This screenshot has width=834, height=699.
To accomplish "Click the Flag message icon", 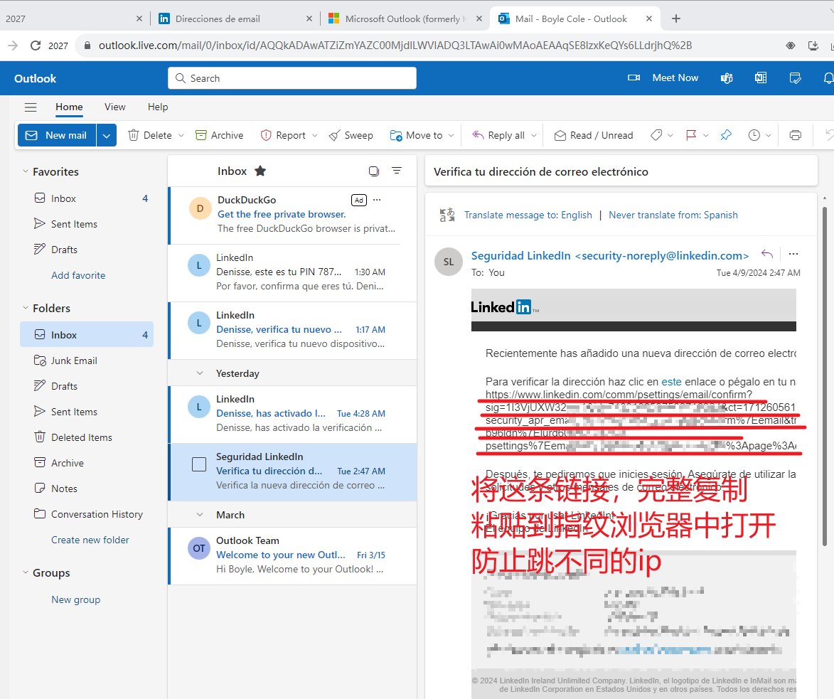I will pos(690,135).
